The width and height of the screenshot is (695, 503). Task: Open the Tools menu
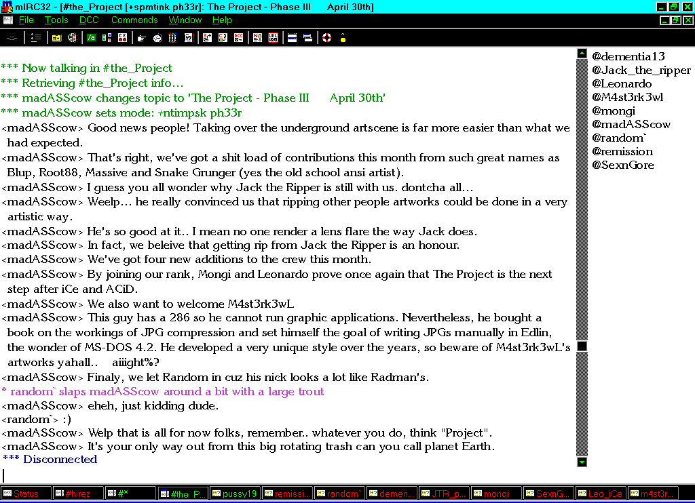tap(56, 20)
